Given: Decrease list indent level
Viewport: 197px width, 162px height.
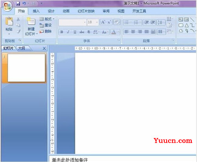Looking at the screenshot, I should point(146,22).
